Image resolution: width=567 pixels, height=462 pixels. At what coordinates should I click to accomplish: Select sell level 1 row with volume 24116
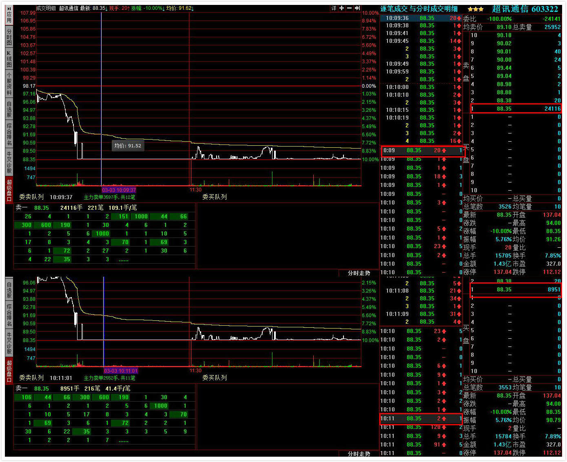(x=516, y=109)
